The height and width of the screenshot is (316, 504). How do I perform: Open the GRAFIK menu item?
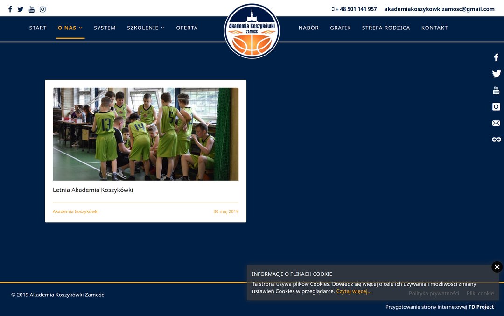[340, 28]
